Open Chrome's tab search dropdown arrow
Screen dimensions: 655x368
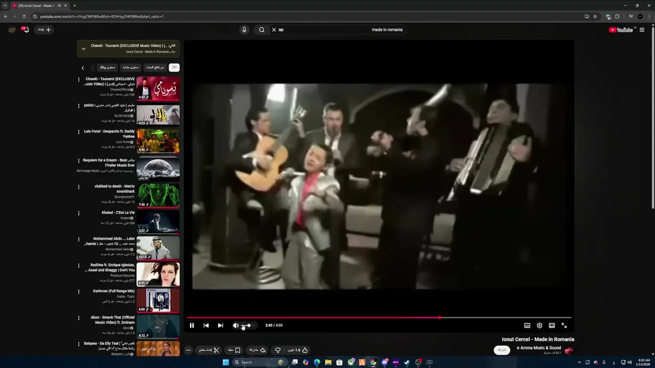[5, 6]
